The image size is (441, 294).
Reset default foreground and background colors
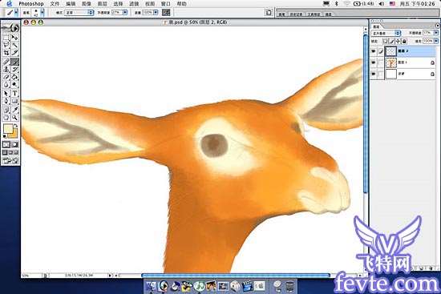(4, 136)
